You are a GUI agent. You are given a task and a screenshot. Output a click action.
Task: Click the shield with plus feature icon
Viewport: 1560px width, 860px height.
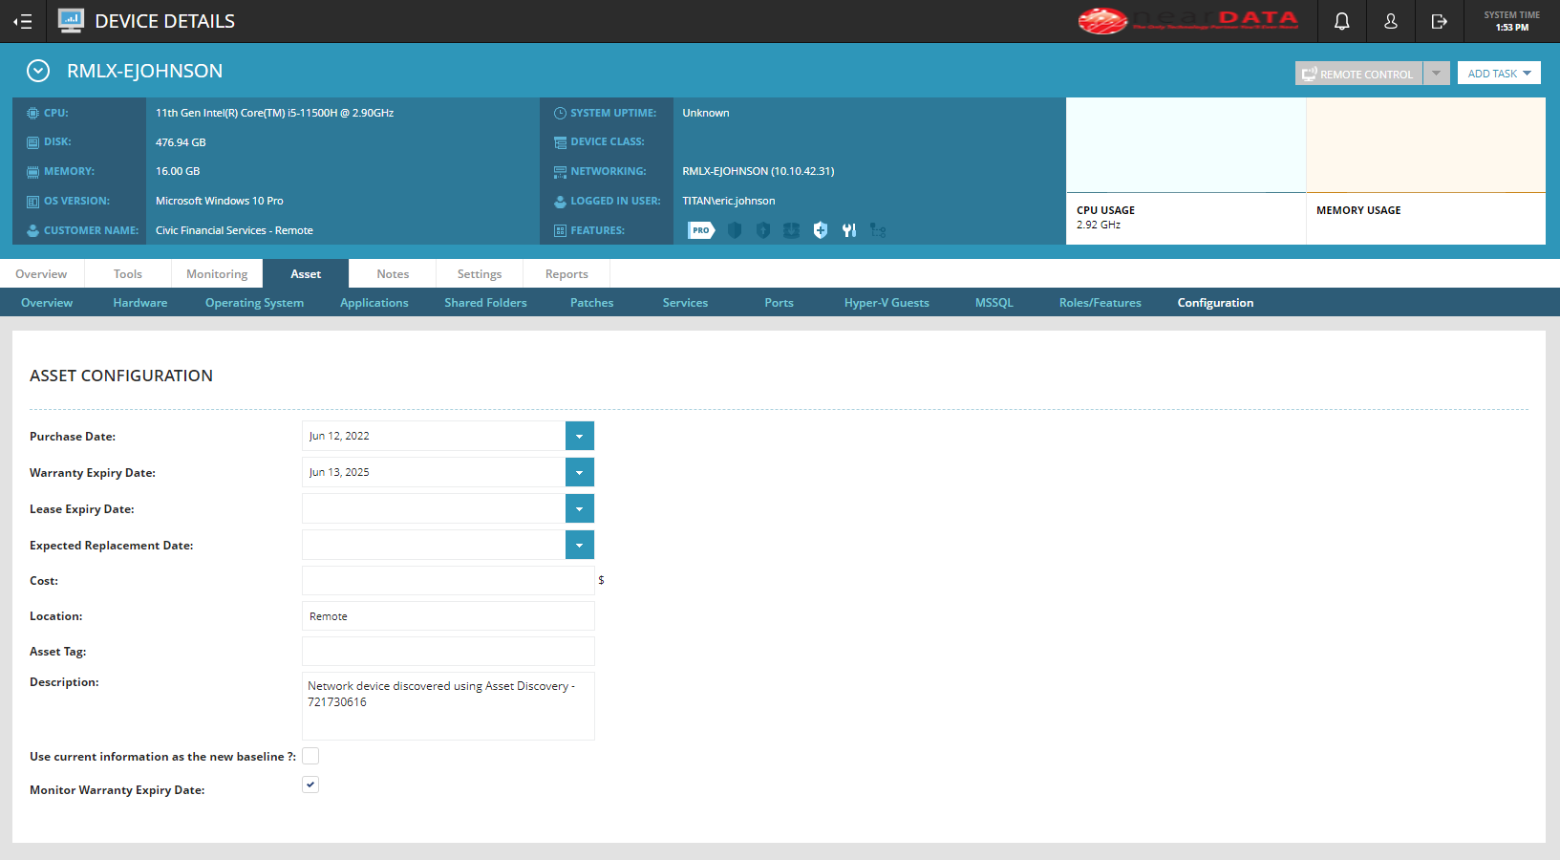[821, 230]
